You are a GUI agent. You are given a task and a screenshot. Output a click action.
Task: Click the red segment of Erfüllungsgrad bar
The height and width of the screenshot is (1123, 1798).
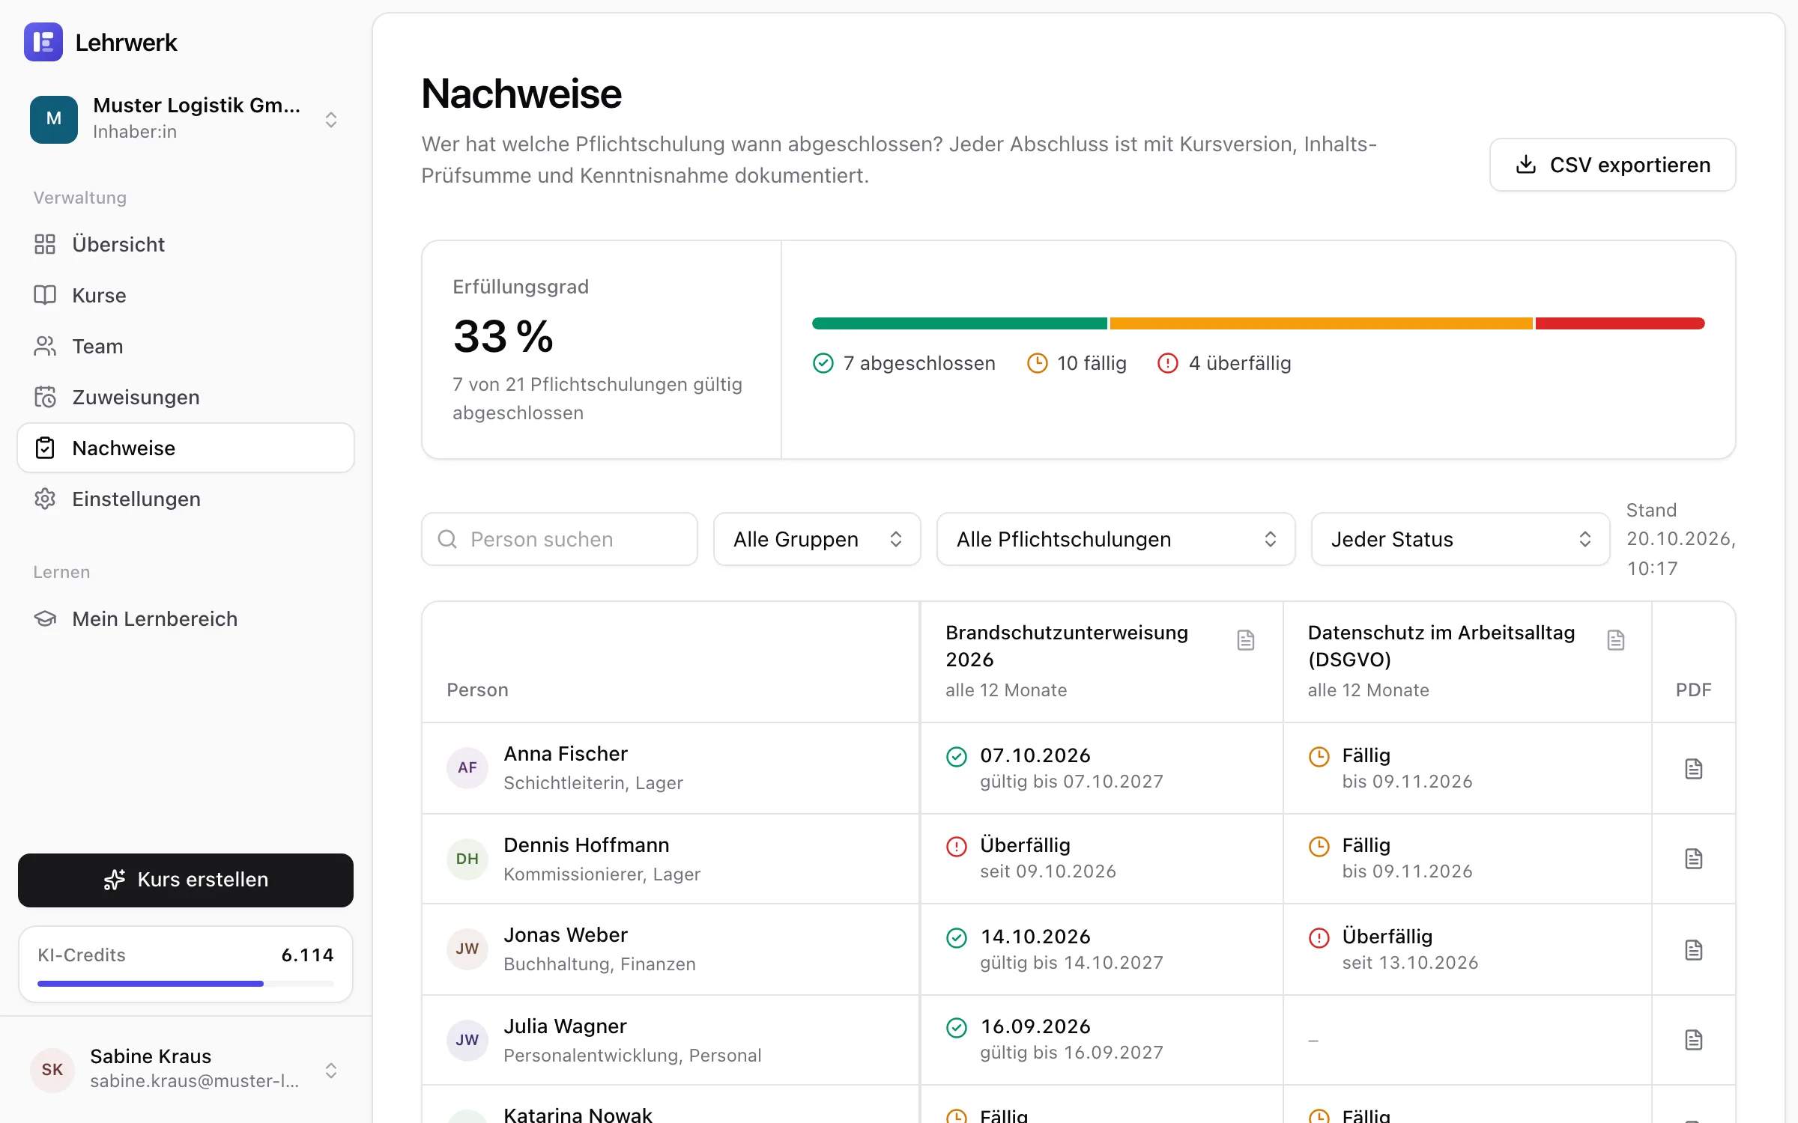[1620, 323]
